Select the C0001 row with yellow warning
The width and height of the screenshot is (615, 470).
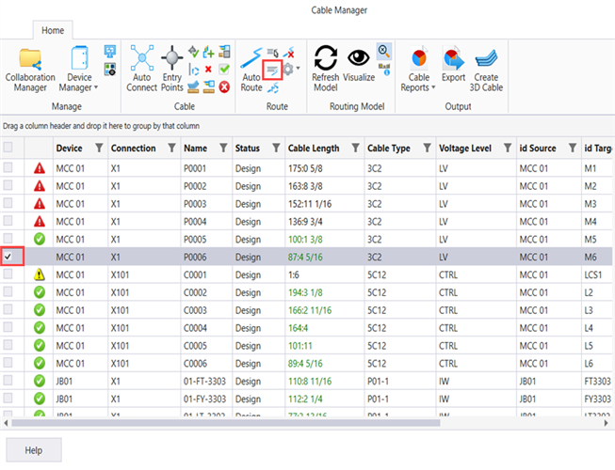click(x=195, y=274)
